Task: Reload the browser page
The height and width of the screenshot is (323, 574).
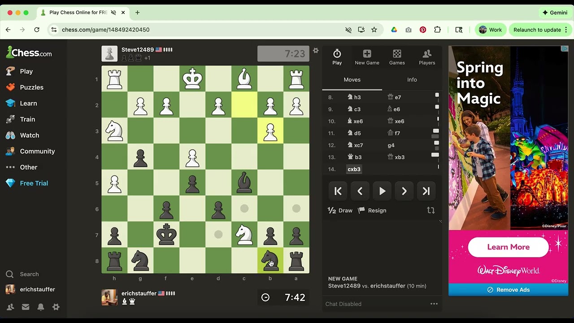Action: (37, 30)
